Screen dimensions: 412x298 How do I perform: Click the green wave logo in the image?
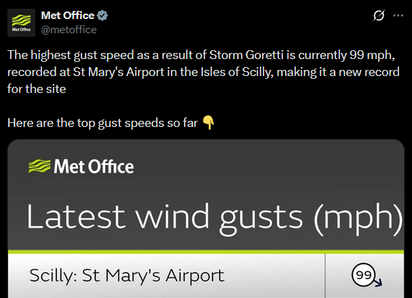[x=38, y=166]
